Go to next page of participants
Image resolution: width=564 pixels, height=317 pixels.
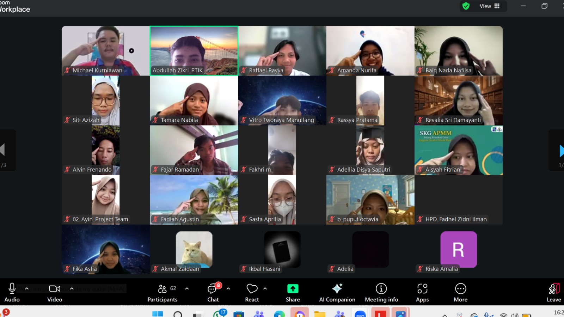(560, 151)
